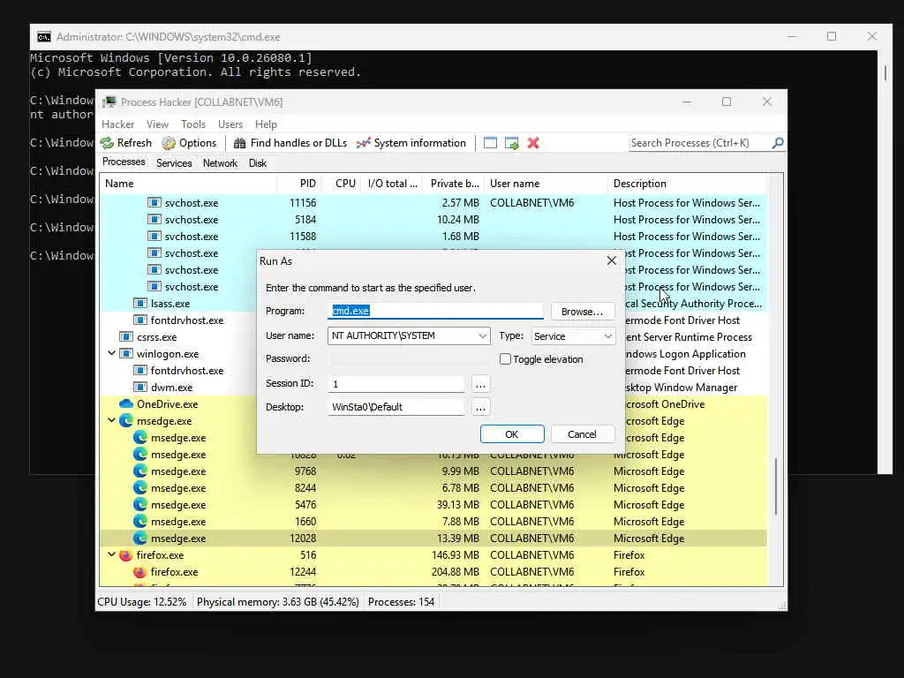The height and width of the screenshot is (678, 904).
Task: Collapse the firefox.exe tree node
Action: click(x=112, y=554)
